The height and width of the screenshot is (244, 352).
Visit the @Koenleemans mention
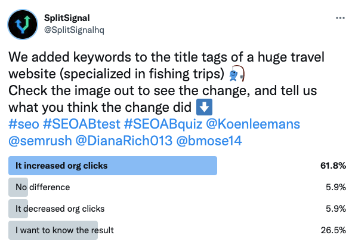[253, 124]
